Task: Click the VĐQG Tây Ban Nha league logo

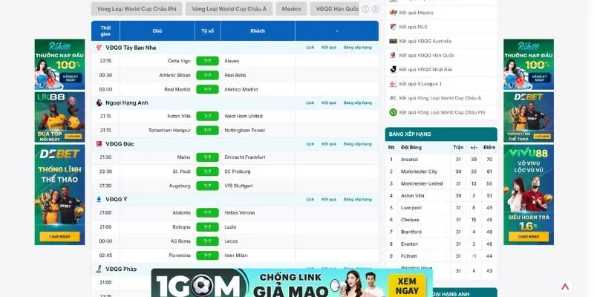Action: 99,48
